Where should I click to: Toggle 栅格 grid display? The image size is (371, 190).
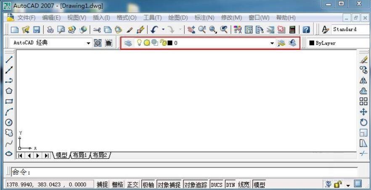tap(118, 185)
